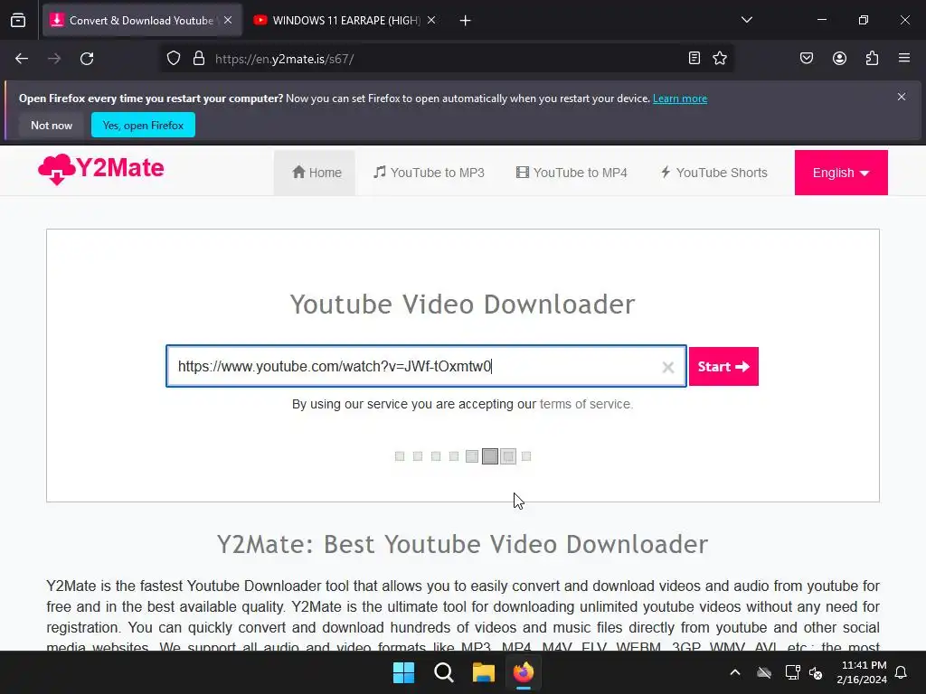Clear the URL field with the X icon
Image resolution: width=926 pixels, height=694 pixels.
[668, 368]
